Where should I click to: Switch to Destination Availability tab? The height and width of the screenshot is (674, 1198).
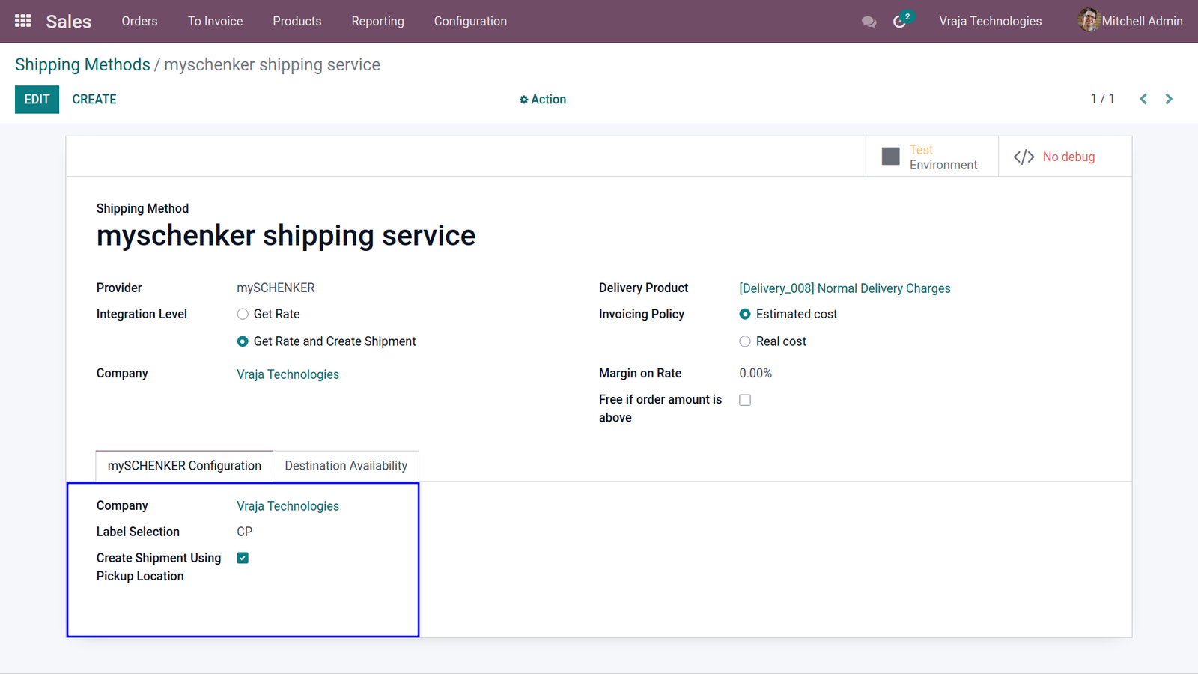(x=346, y=466)
